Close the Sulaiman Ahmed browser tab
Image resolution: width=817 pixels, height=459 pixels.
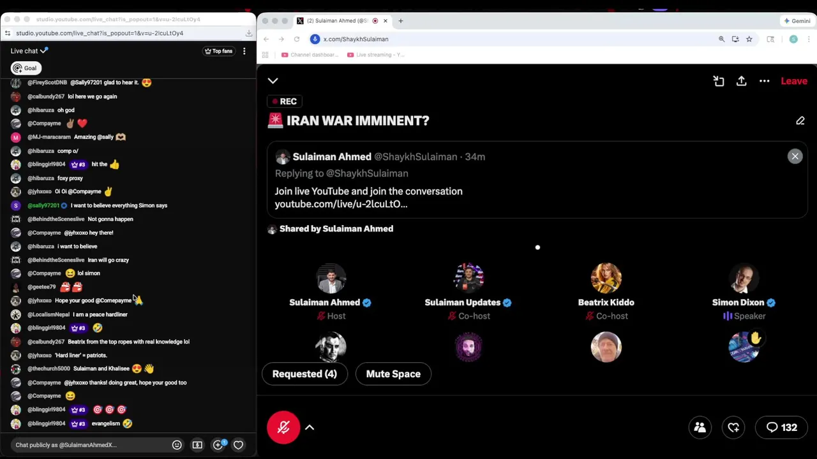[386, 21]
